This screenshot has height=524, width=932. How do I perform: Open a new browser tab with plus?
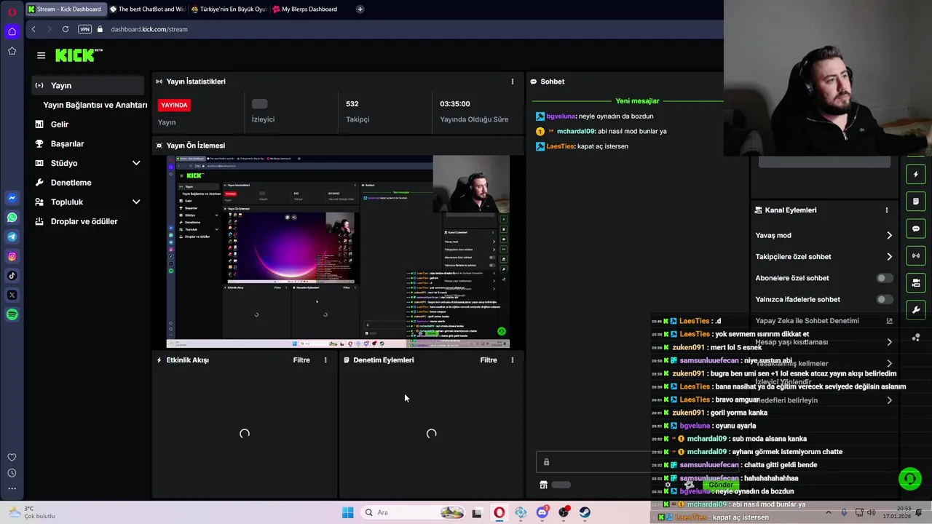(360, 9)
